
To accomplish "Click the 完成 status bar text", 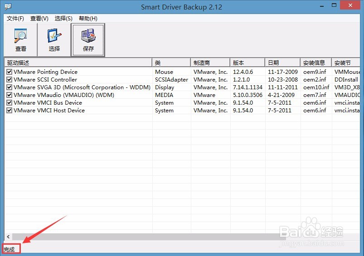I will tap(9, 250).
